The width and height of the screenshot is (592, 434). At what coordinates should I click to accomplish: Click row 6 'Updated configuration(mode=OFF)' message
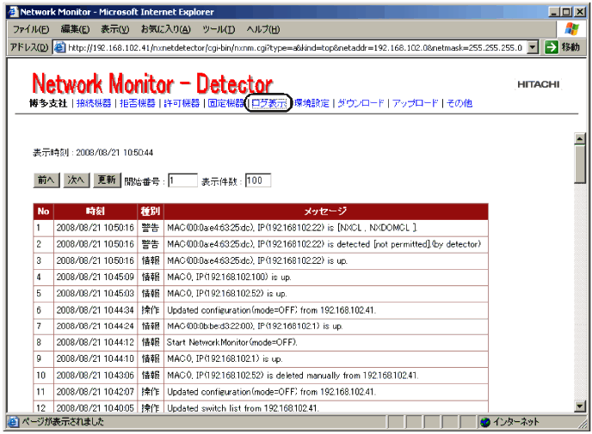271,310
